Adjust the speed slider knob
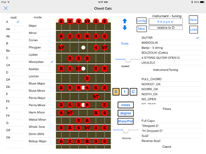206x154 pixels. [128, 59]
